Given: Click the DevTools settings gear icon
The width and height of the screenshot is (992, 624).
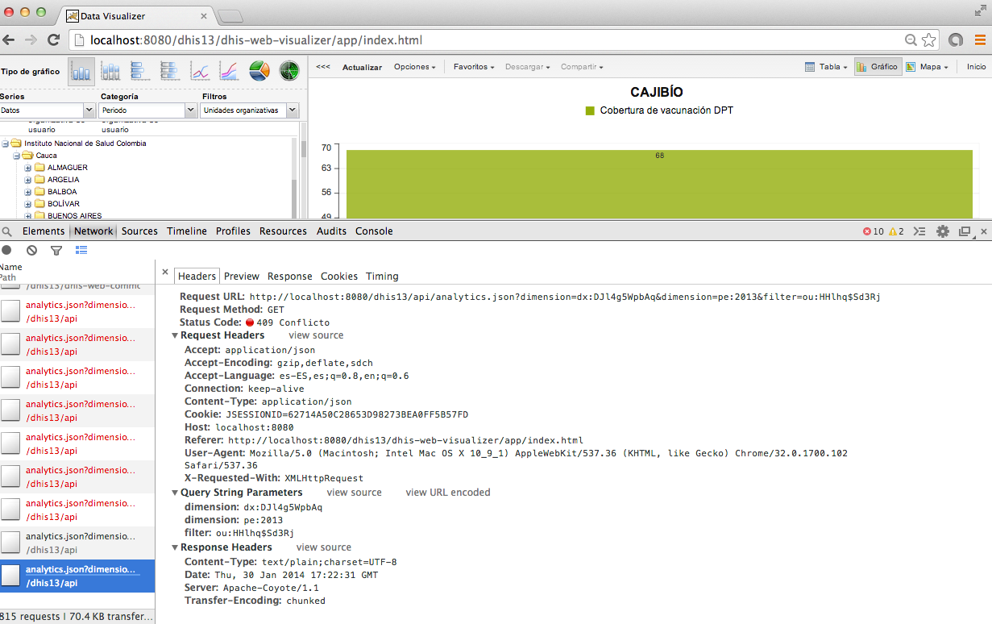Looking at the screenshot, I should 942,231.
